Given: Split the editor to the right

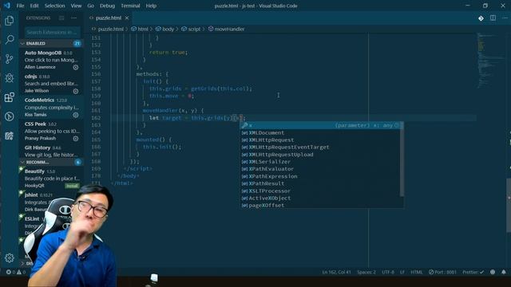Looking at the screenshot, I should click(x=493, y=18).
